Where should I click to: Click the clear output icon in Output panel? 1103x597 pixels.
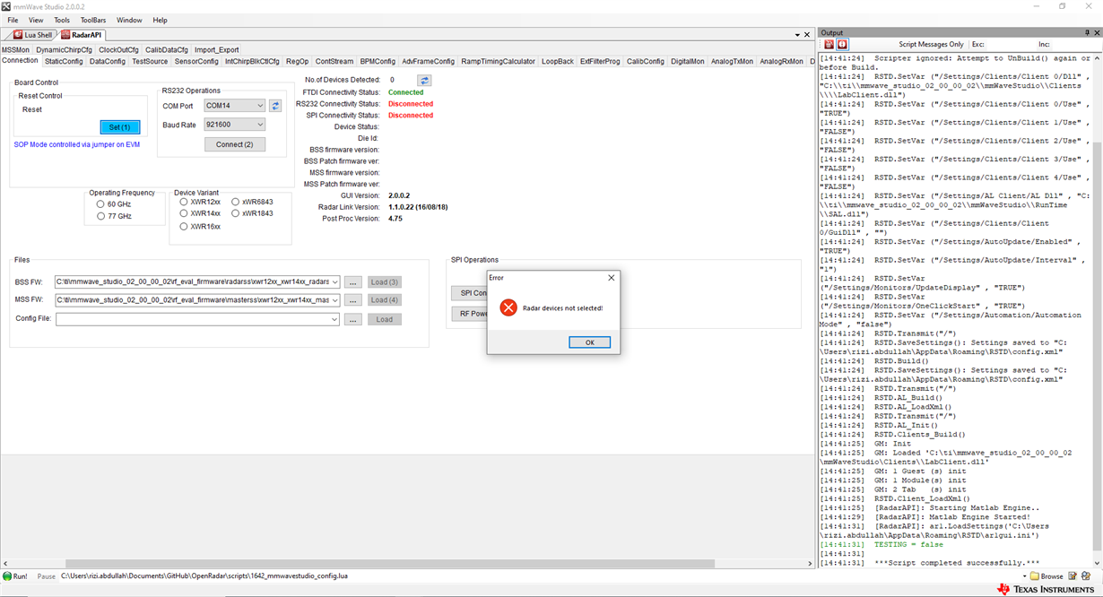click(829, 44)
